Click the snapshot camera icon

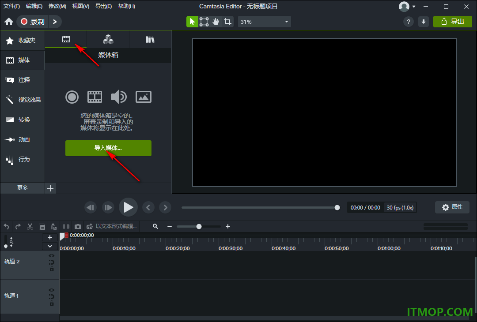coord(78,227)
